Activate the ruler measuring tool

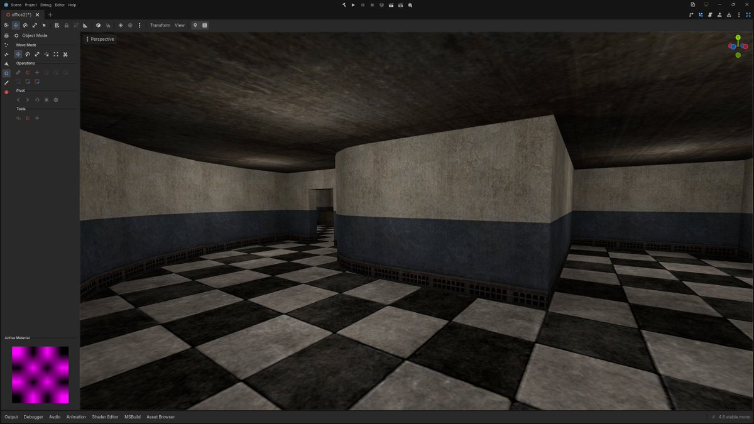coord(85,25)
